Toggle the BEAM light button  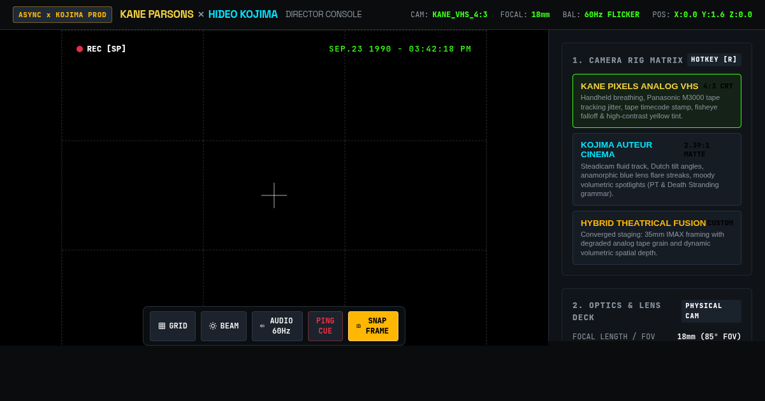pos(224,326)
